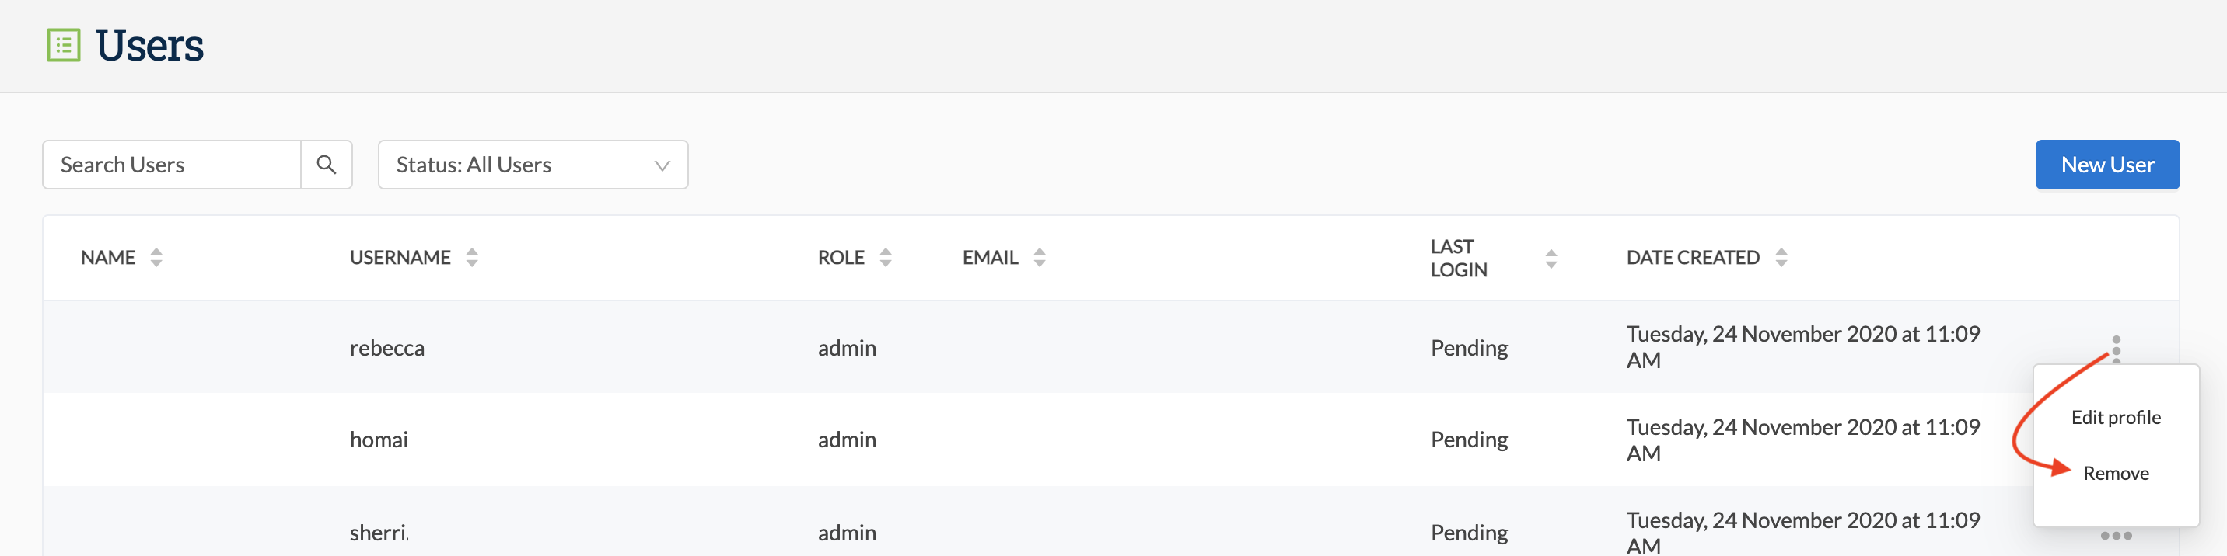Focus the Search Users input field
The image size is (2227, 556).
172,164
